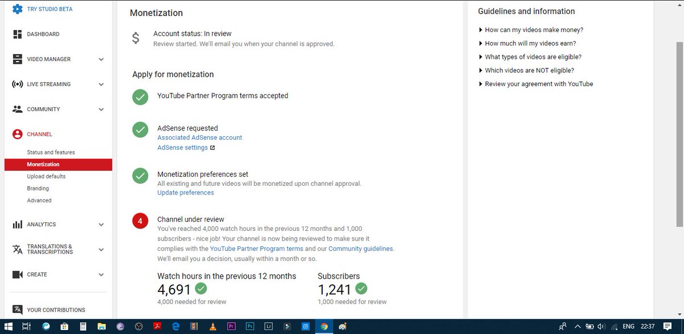
Task: Click the Associated AdSense account link
Action: (199, 137)
